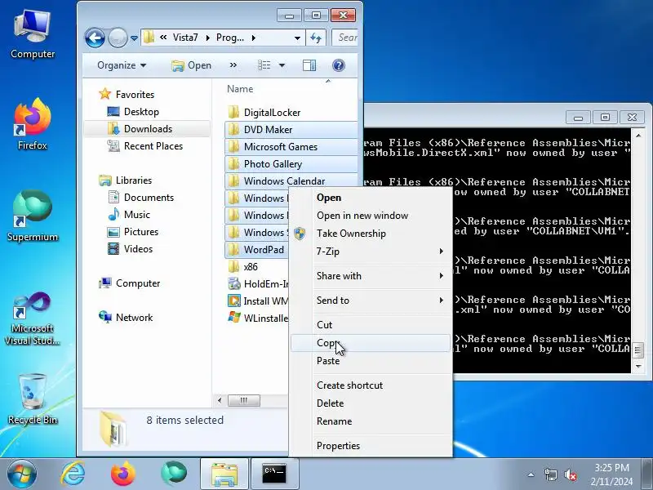Open the Computer desktop icon

coord(33,35)
